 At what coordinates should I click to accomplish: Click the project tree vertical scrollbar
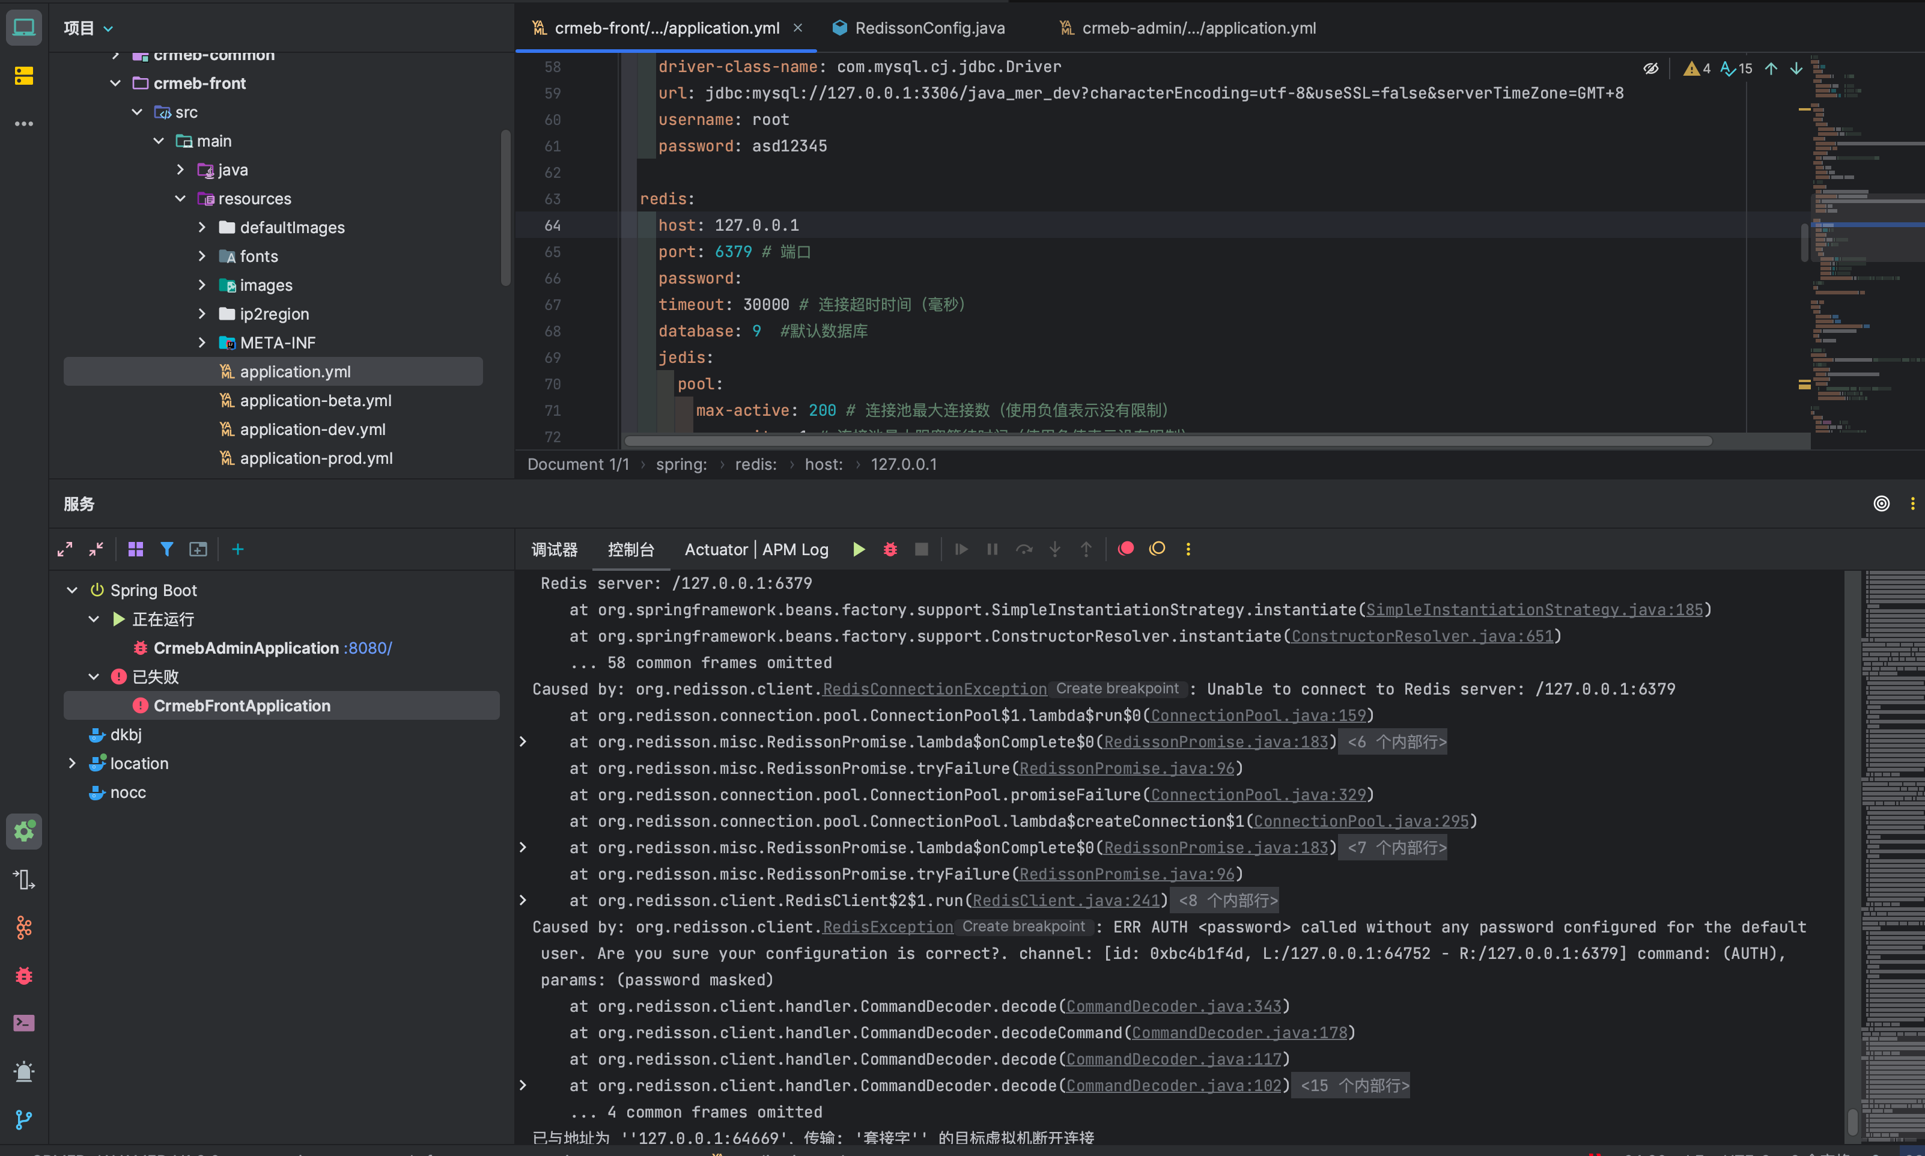point(505,207)
